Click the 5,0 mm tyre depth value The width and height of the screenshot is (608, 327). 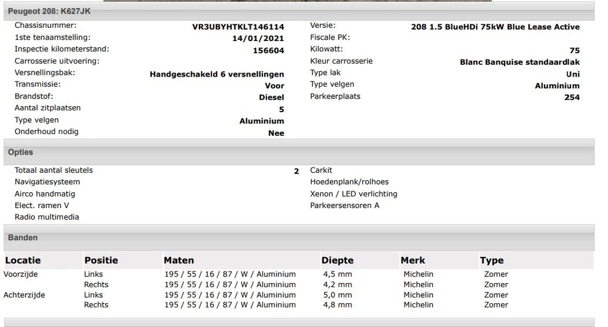pyautogui.click(x=337, y=295)
